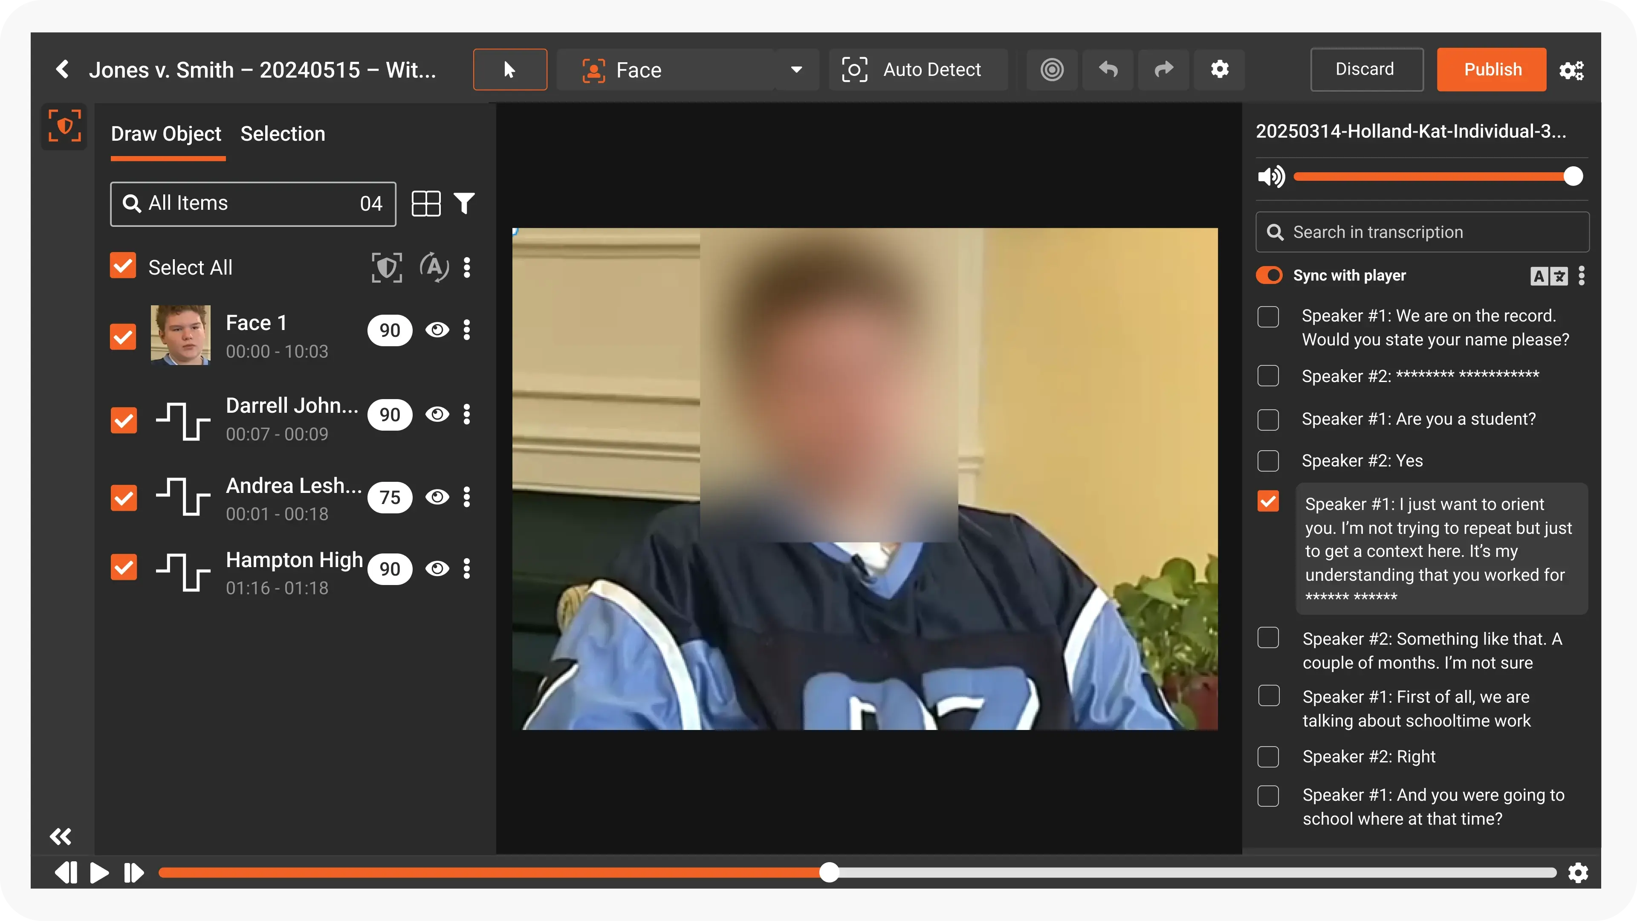This screenshot has width=1637, height=921.
Task: Toggle visibility of Hampton High item
Action: point(437,568)
